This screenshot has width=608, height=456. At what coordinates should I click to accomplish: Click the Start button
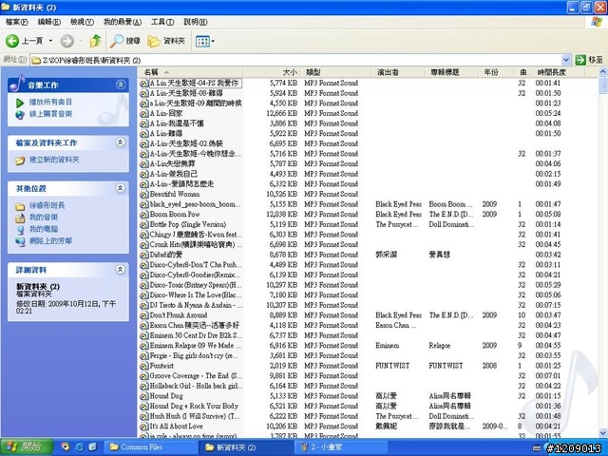[27, 446]
